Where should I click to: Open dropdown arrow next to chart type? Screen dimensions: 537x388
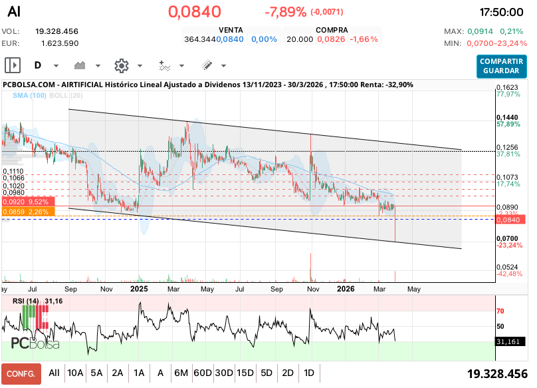click(x=98, y=66)
